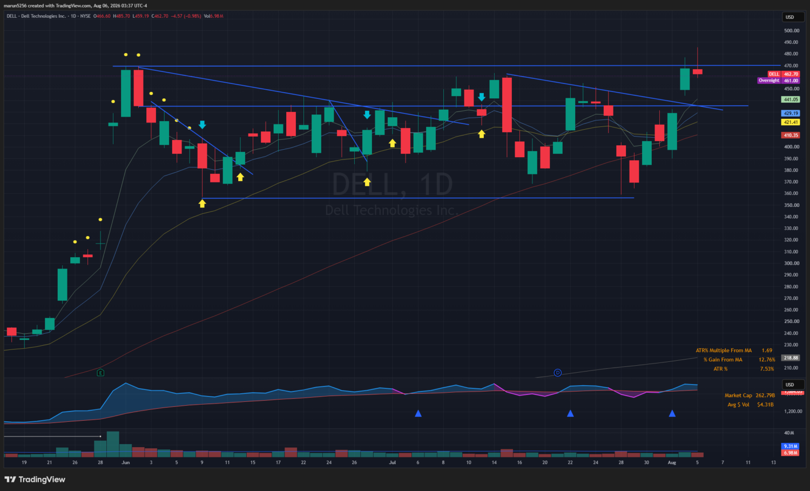Click the blue triangle marker above July 22

[x=570, y=413]
